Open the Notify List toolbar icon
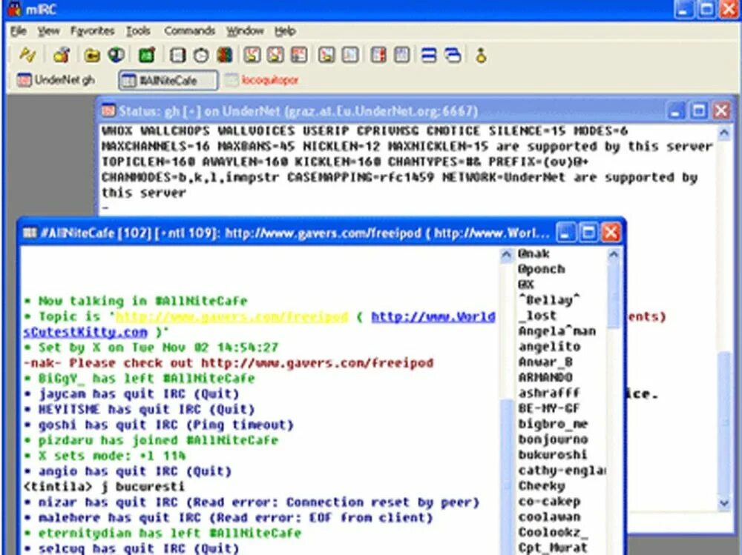The height and width of the screenshot is (555, 742). pos(378,56)
